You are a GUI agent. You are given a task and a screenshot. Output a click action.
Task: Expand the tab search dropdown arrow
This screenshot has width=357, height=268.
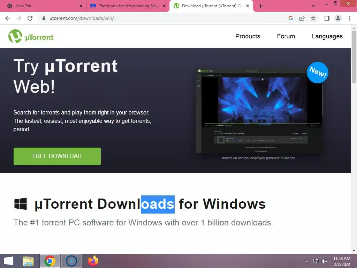313,6
